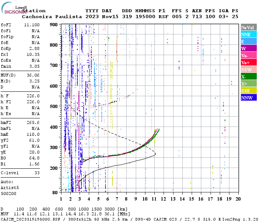Select the X+ light green legend swatch
The height and width of the screenshot is (222, 259).
point(249,84)
